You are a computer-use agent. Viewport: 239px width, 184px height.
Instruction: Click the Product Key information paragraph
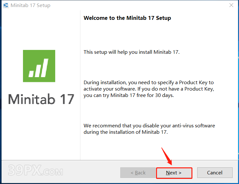click(149, 89)
